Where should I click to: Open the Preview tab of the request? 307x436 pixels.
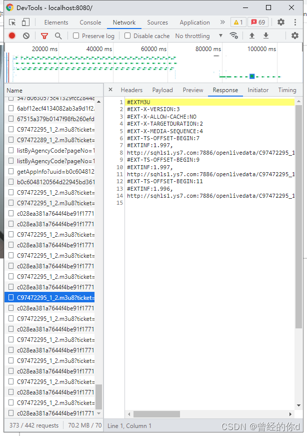193,90
